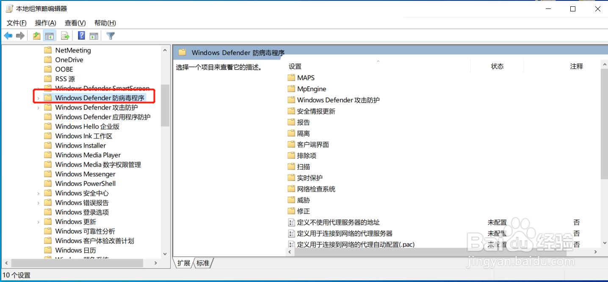
Task: Select RSS 源 in the tree
Action: (x=65, y=79)
